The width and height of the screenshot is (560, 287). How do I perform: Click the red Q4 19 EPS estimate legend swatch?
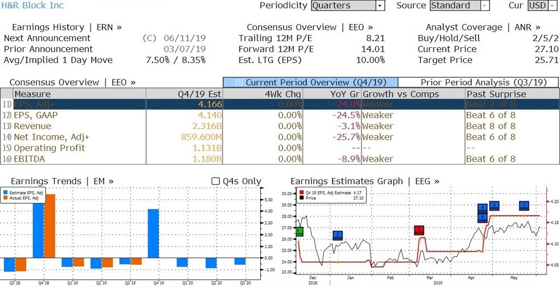point(302,193)
